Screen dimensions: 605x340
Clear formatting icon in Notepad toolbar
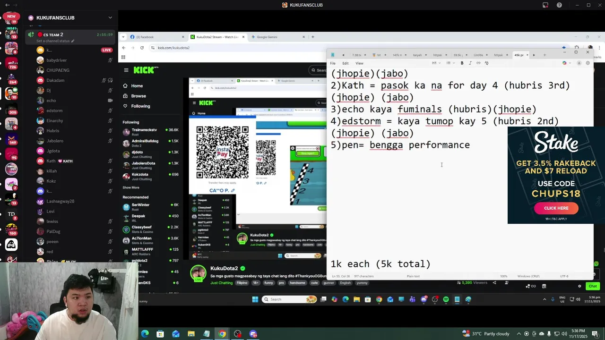[x=486, y=63]
